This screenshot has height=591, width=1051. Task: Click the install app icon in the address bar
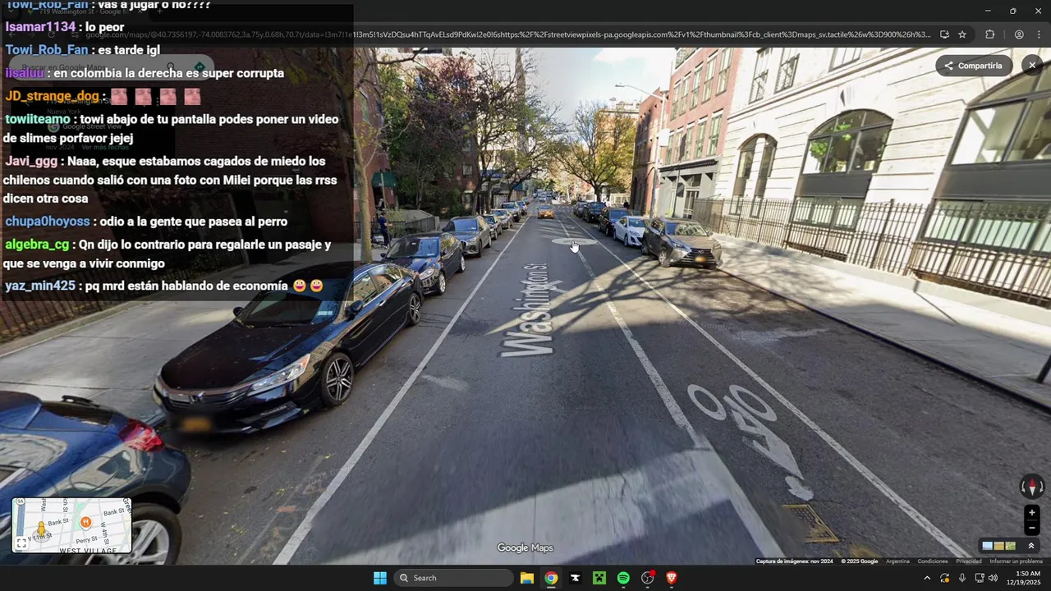tap(944, 34)
